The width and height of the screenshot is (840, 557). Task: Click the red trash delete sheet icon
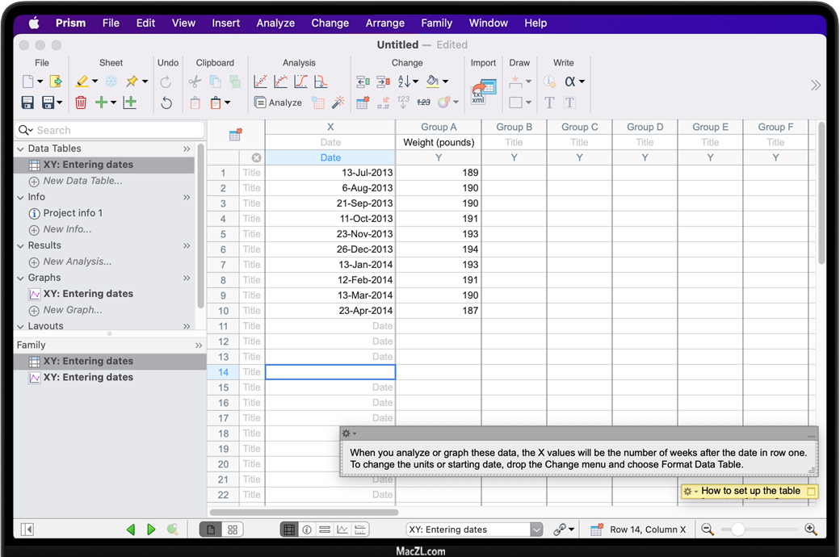81,103
